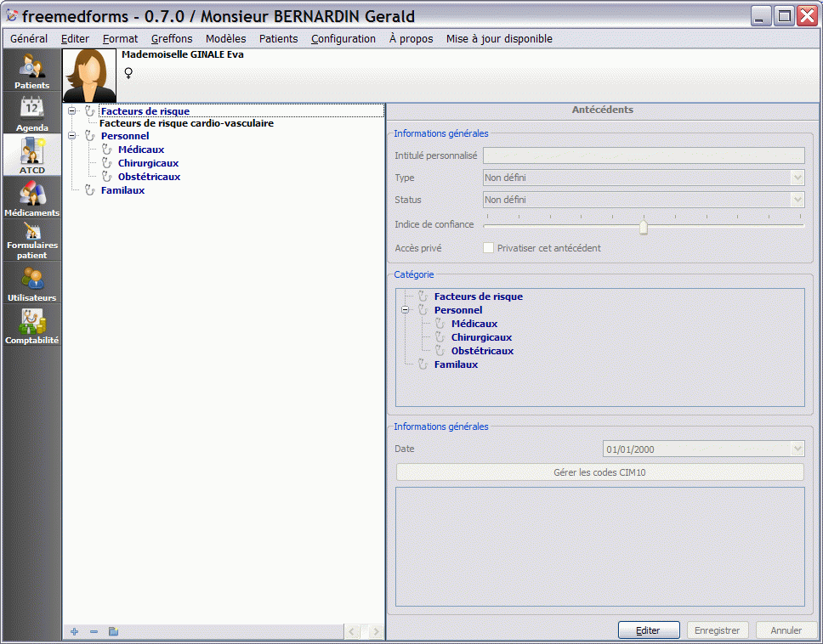This screenshot has width=823, height=644.
Task: Click stethoscope icon beside Catégorie Obstétricaux
Action: click(440, 351)
